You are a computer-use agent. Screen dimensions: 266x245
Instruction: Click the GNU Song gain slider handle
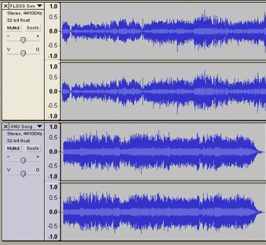23,160
